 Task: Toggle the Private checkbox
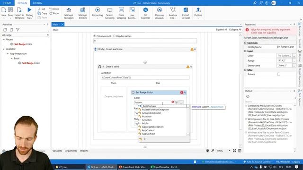279,74
